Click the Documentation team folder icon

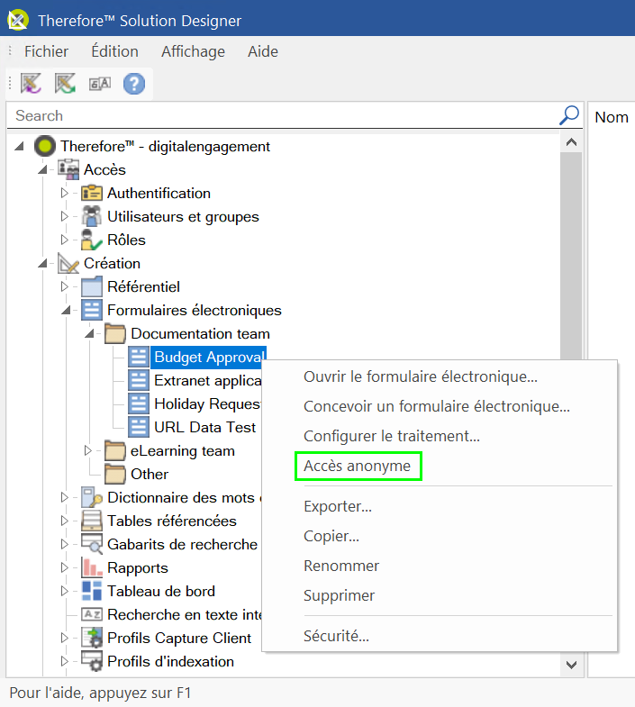point(115,333)
